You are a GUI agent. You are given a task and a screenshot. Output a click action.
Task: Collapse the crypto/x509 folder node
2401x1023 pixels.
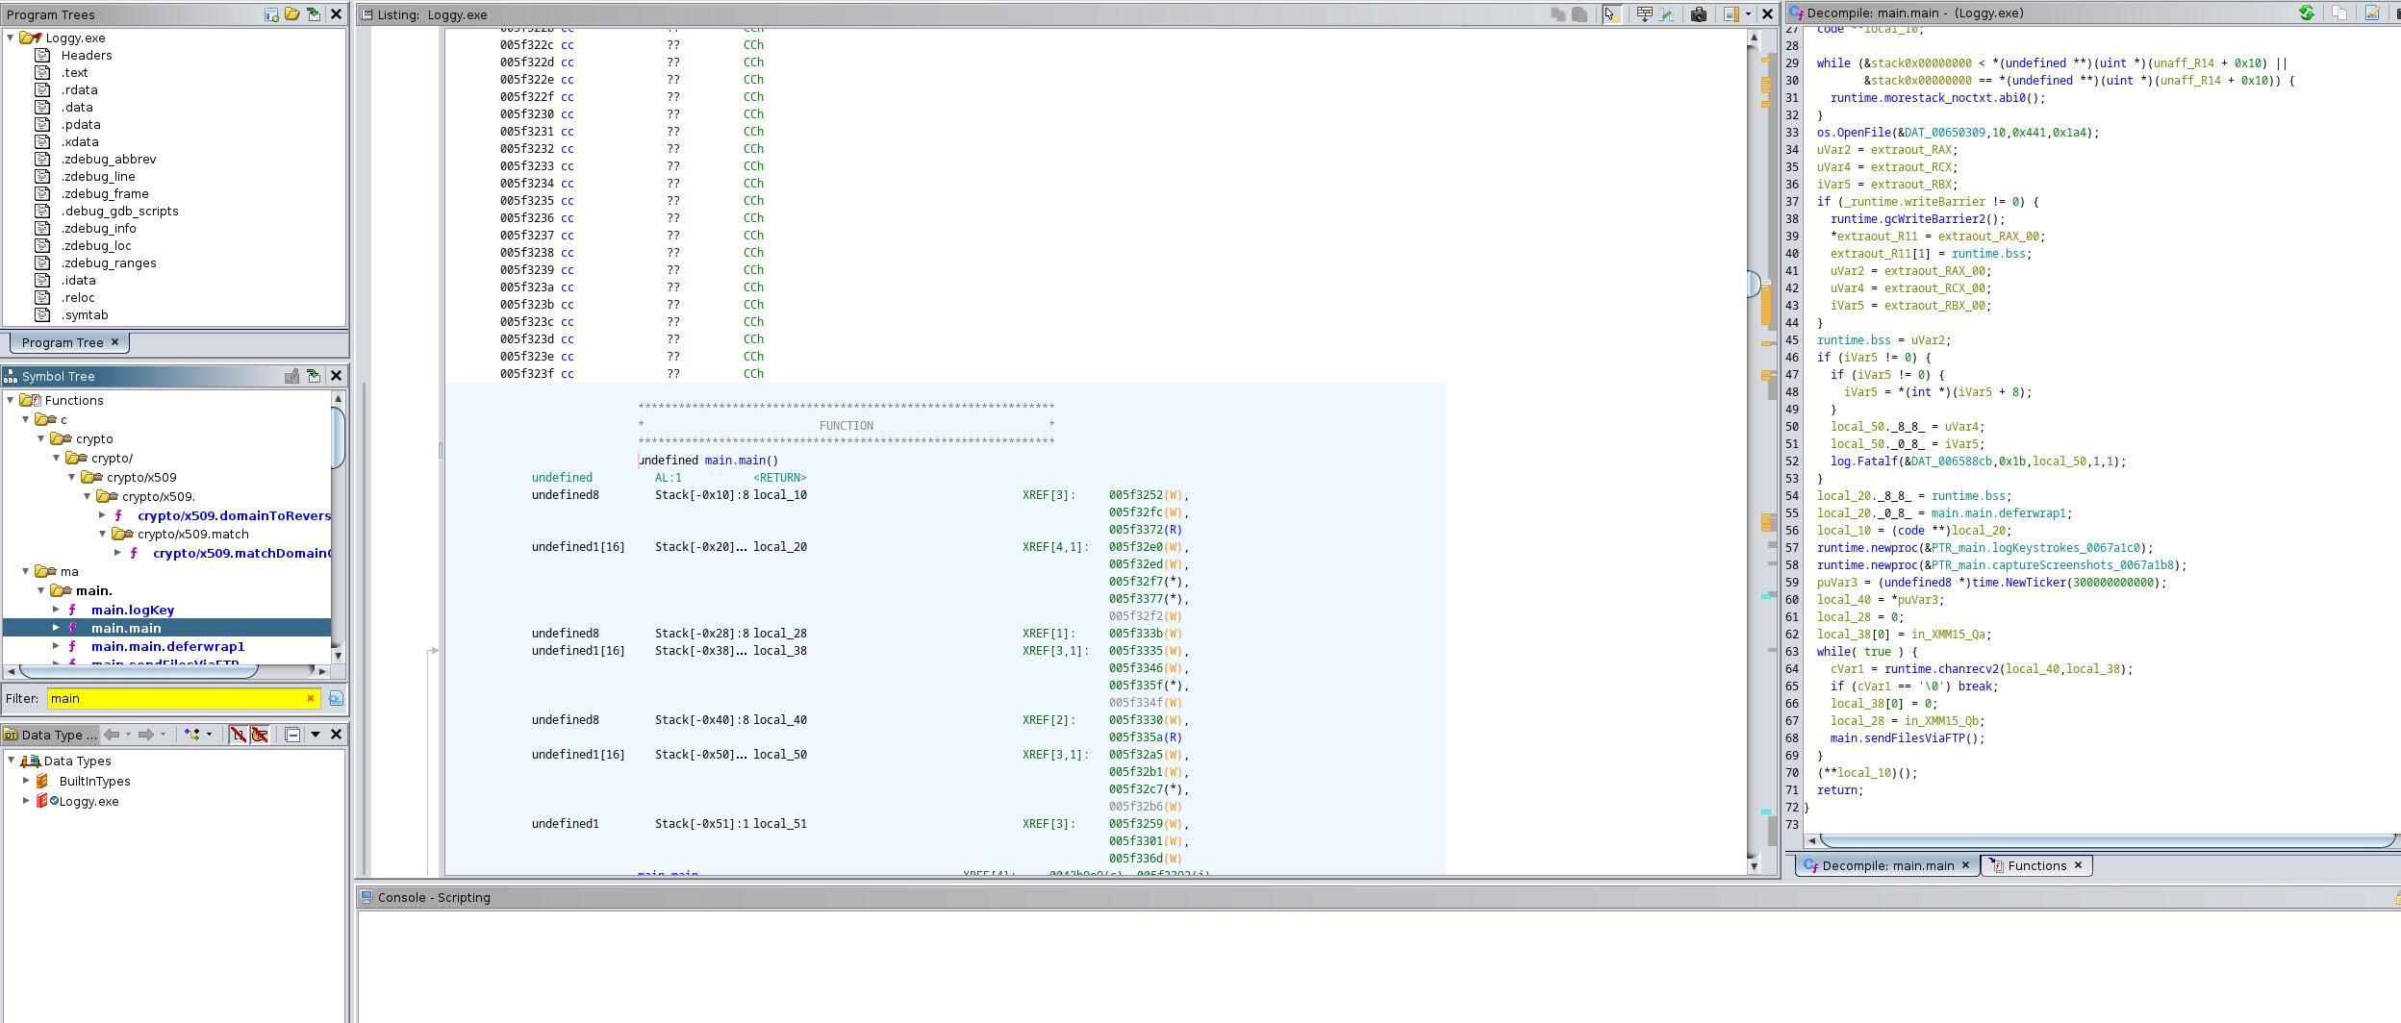coord(72,477)
